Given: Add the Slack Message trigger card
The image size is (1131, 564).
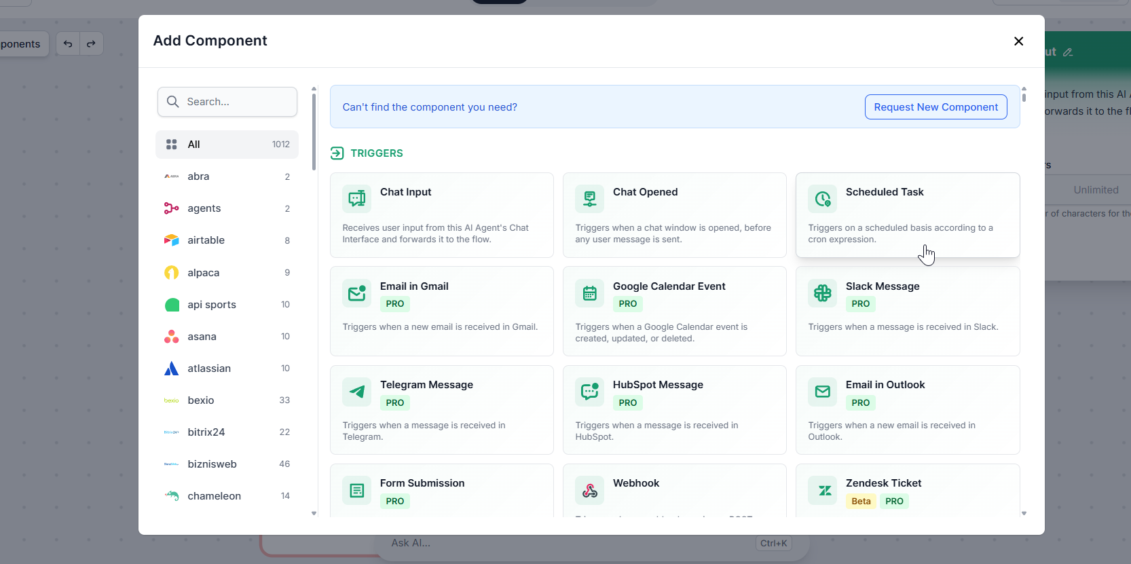Looking at the screenshot, I should tap(908, 311).
